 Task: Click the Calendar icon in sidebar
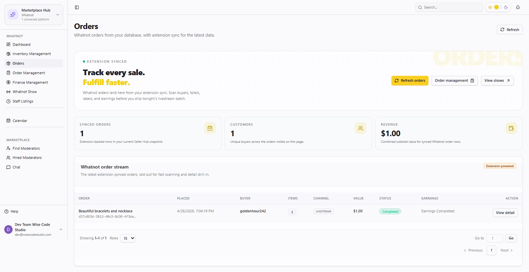click(9, 121)
